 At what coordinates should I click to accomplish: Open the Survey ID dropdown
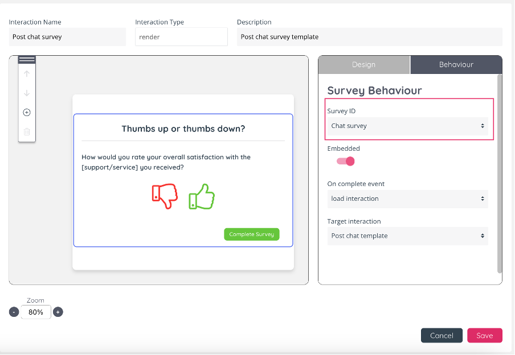click(x=407, y=126)
